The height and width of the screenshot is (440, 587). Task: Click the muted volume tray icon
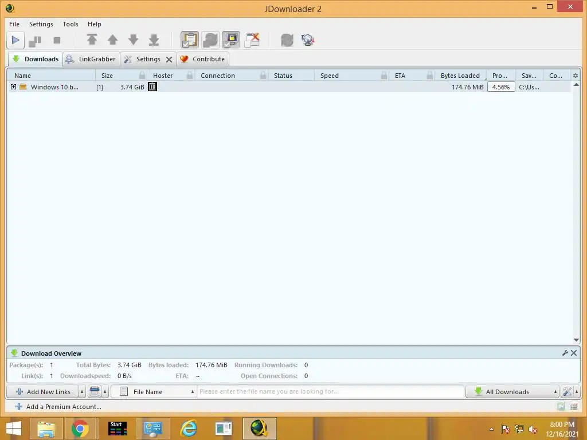(x=533, y=429)
